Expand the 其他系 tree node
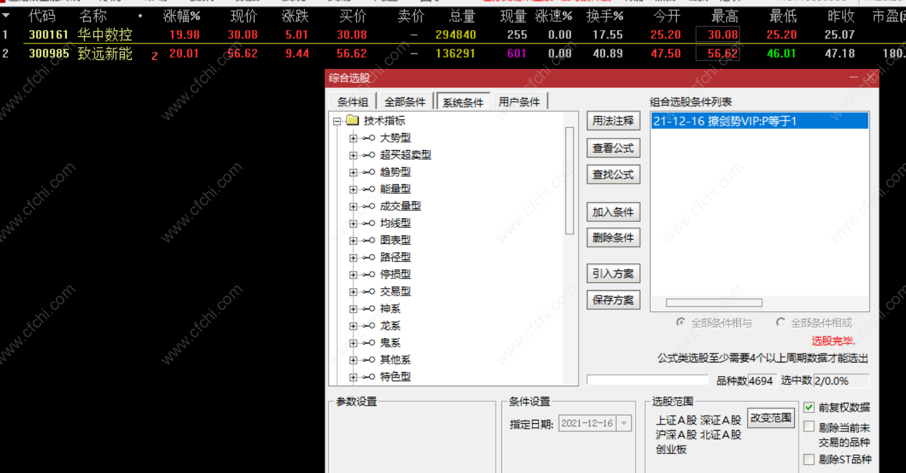Screen dimensions: 906x473 [x=353, y=360]
